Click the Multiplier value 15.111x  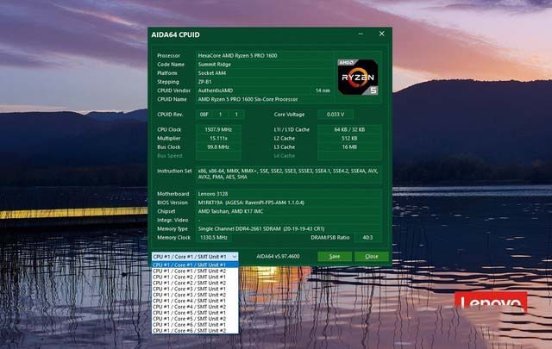click(218, 138)
